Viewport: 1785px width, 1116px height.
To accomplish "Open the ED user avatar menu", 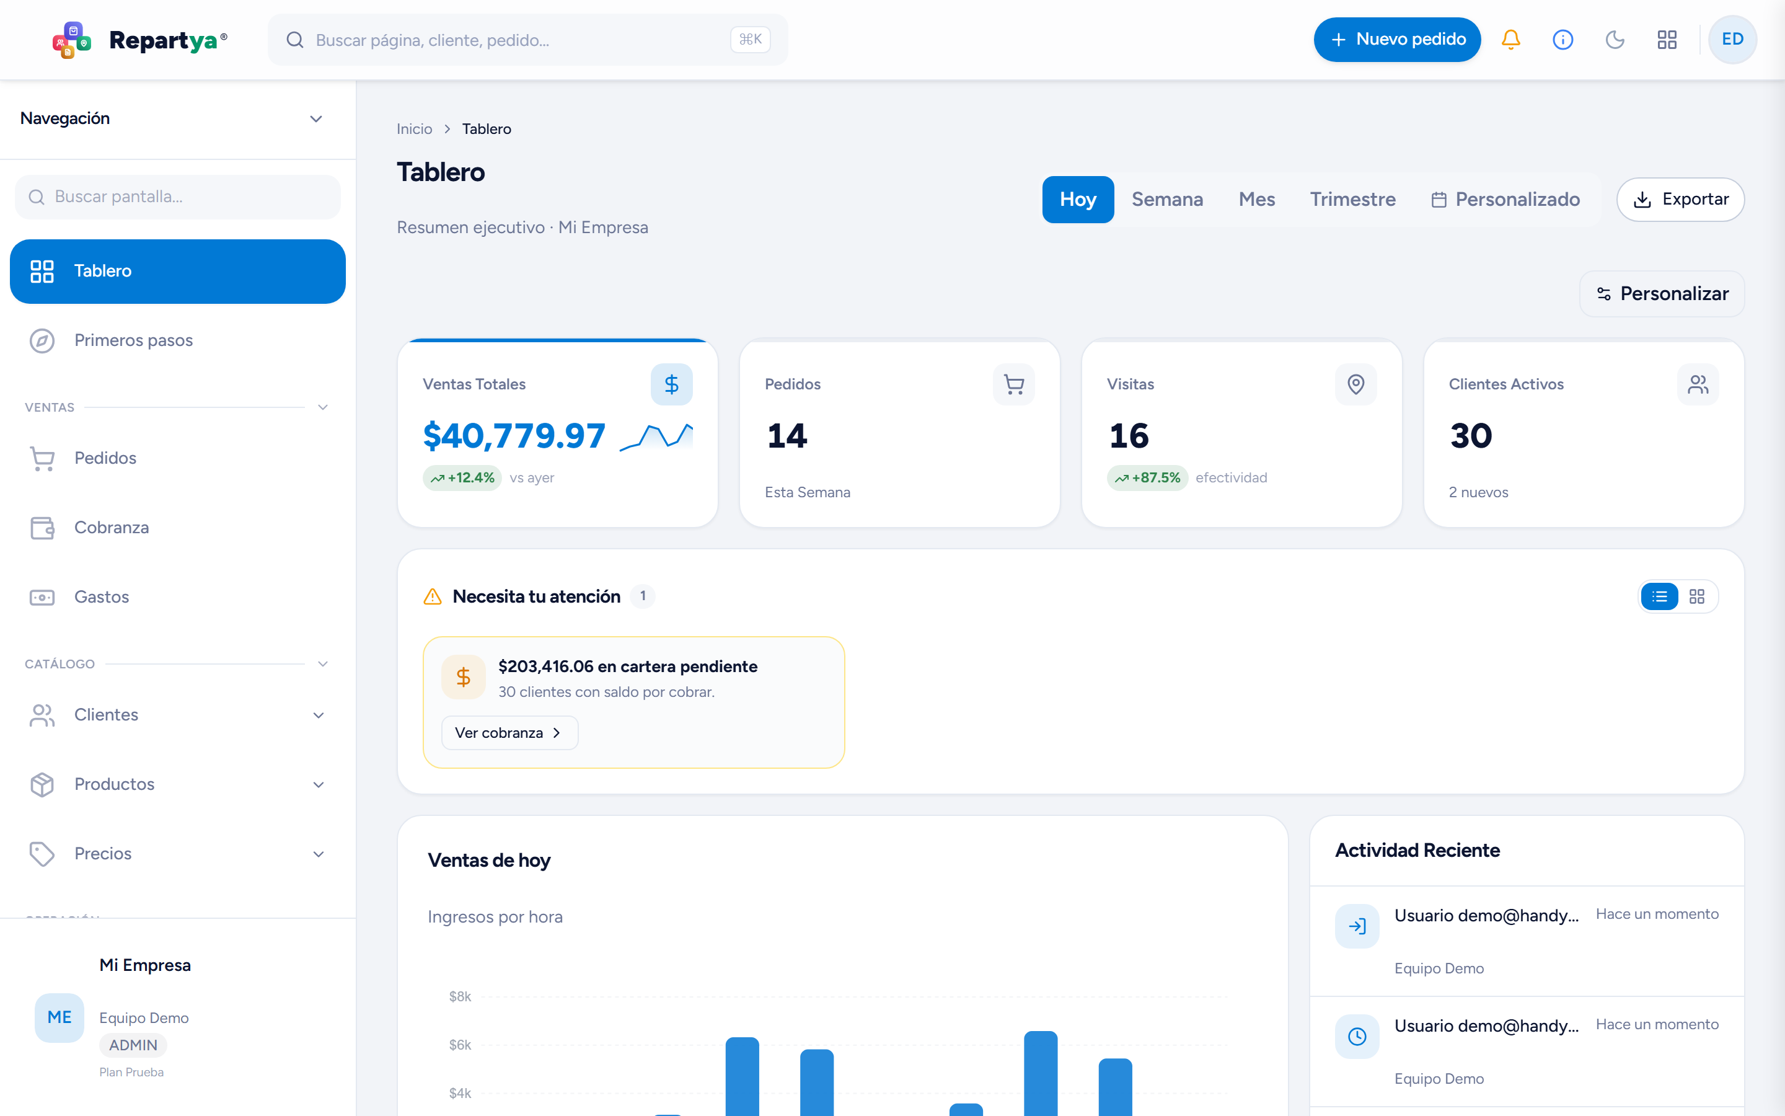I will tap(1733, 39).
